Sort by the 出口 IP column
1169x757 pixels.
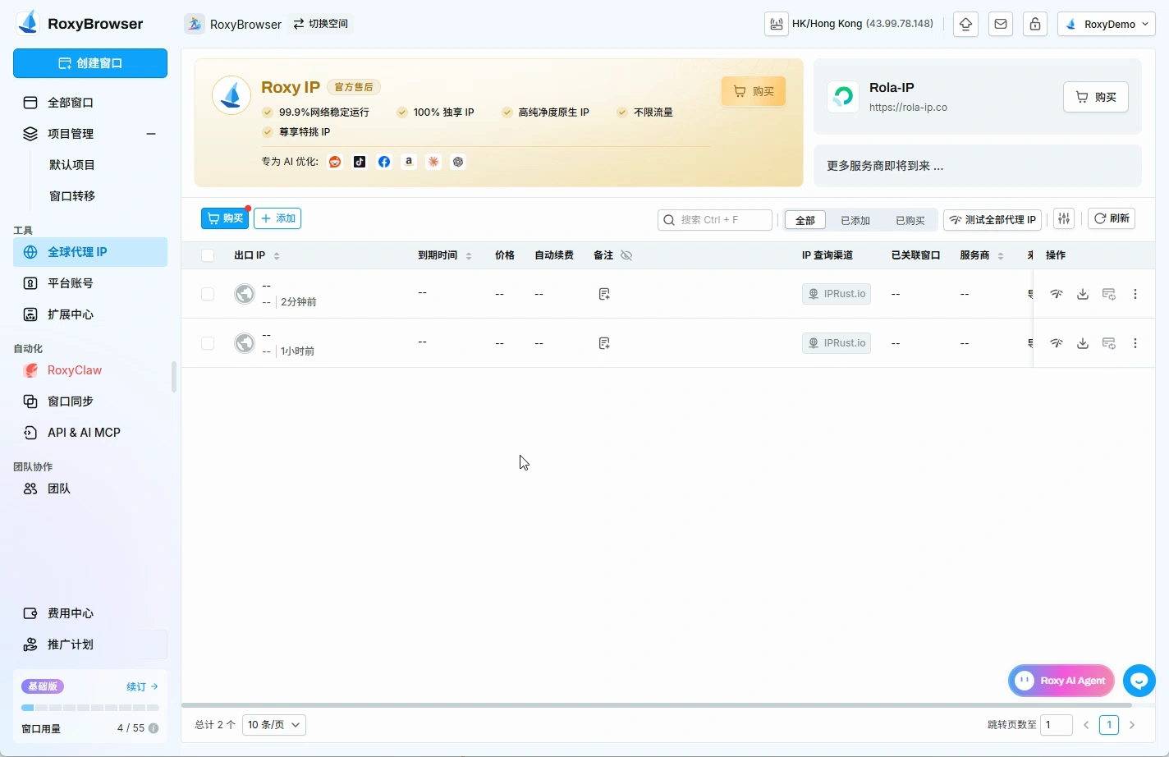pos(277,256)
